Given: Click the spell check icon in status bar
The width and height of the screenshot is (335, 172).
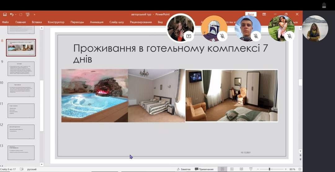Looking at the screenshot, I should pos(21,169).
